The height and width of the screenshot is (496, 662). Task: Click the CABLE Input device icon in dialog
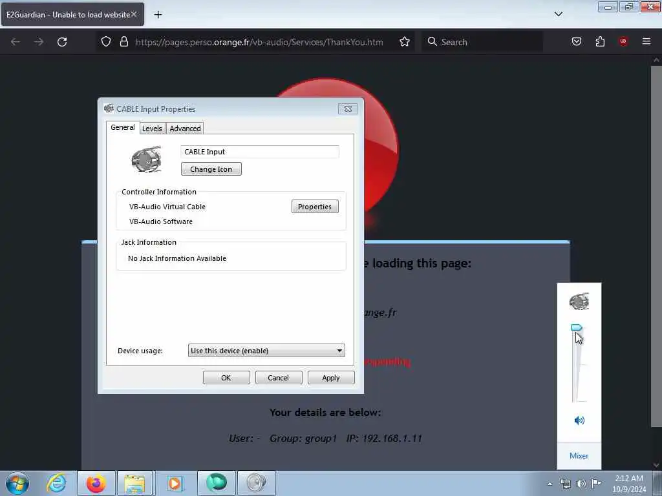(x=146, y=160)
